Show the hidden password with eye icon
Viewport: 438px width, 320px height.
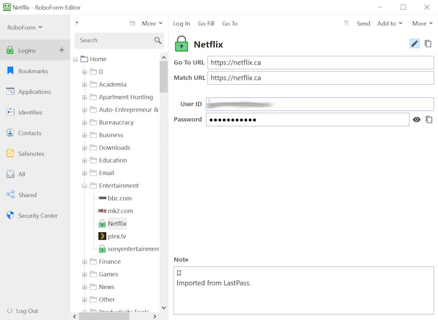(x=417, y=119)
